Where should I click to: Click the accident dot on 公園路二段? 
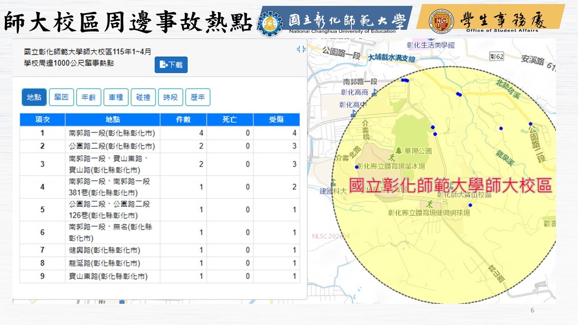[531, 124]
